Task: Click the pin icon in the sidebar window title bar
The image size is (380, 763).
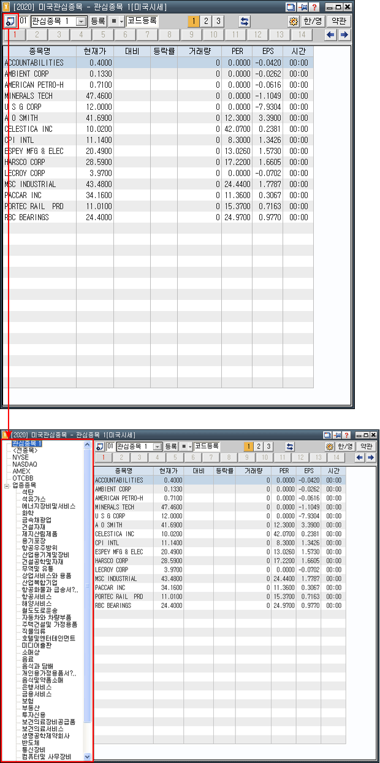Action: pos(337,434)
